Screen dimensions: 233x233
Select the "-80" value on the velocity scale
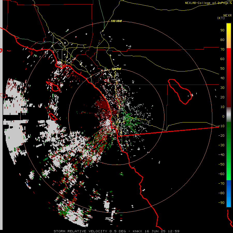pyautogui.click(x=221, y=193)
